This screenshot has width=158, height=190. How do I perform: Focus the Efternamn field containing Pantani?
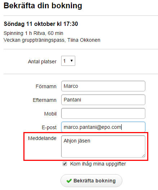pyautogui.click(x=103, y=100)
